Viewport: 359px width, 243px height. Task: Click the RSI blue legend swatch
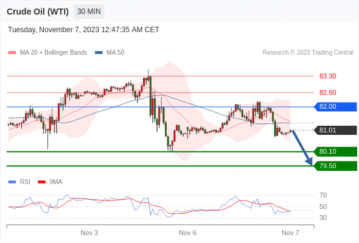click(x=12, y=182)
